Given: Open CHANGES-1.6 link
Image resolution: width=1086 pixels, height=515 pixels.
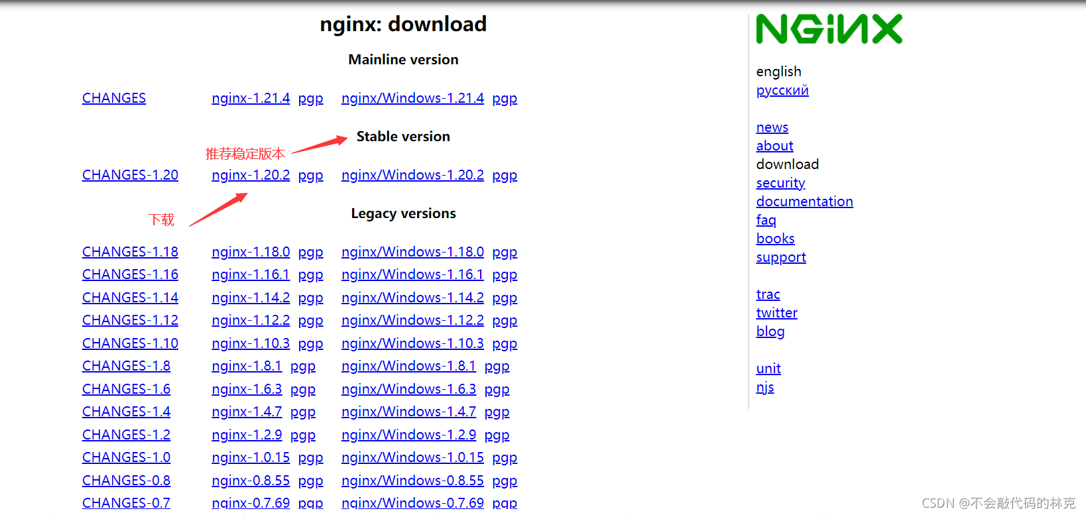Looking at the screenshot, I should pos(126,389).
